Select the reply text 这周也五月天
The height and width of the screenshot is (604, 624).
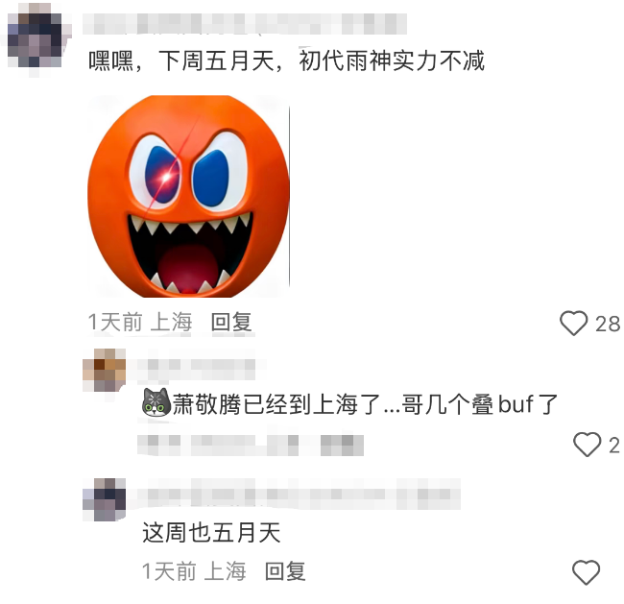[211, 532]
